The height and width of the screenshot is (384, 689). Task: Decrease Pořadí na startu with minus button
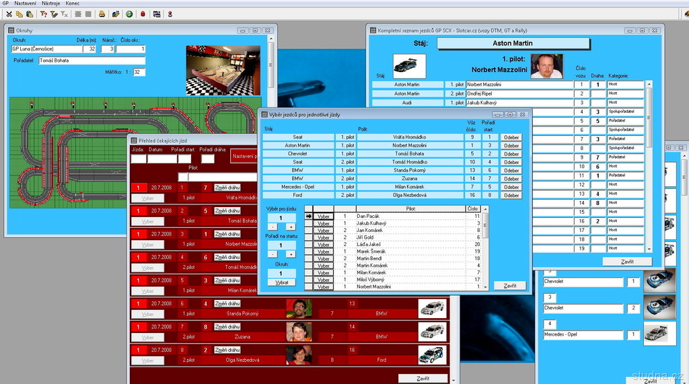tap(273, 254)
